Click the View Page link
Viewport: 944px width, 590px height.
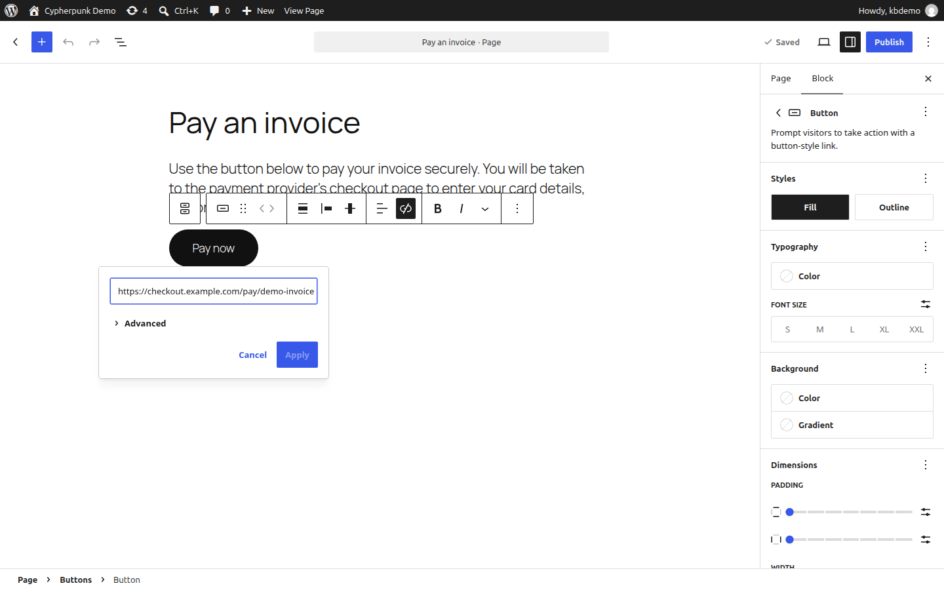click(x=304, y=10)
